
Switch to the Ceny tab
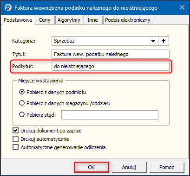tap(45, 20)
